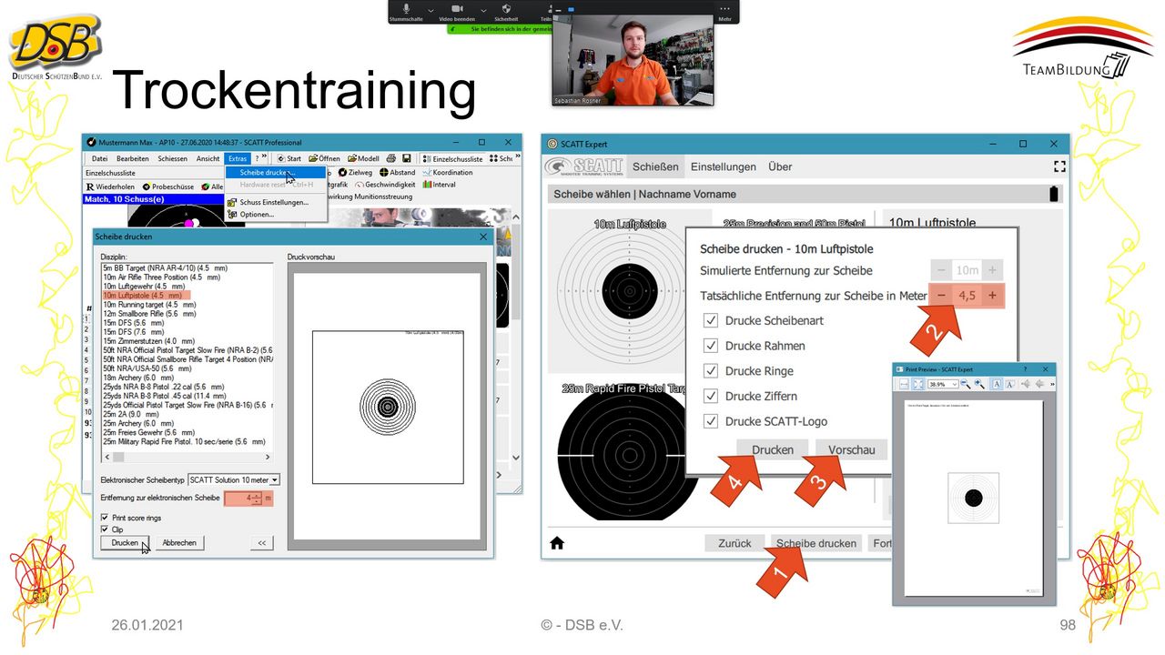Viewport: 1165px width, 655px height.
Task: Click the printer icon in SCATT Professional
Action: [x=390, y=158]
